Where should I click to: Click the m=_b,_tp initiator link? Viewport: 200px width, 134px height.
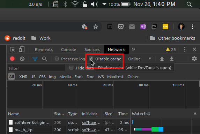pos(91,130)
